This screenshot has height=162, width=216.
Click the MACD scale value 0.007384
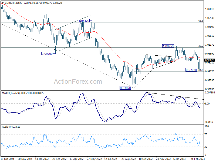click(x=210, y=93)
